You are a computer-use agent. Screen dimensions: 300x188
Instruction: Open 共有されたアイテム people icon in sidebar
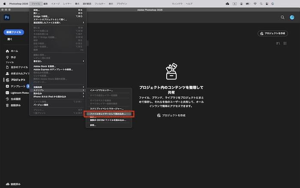coord(7,73)
